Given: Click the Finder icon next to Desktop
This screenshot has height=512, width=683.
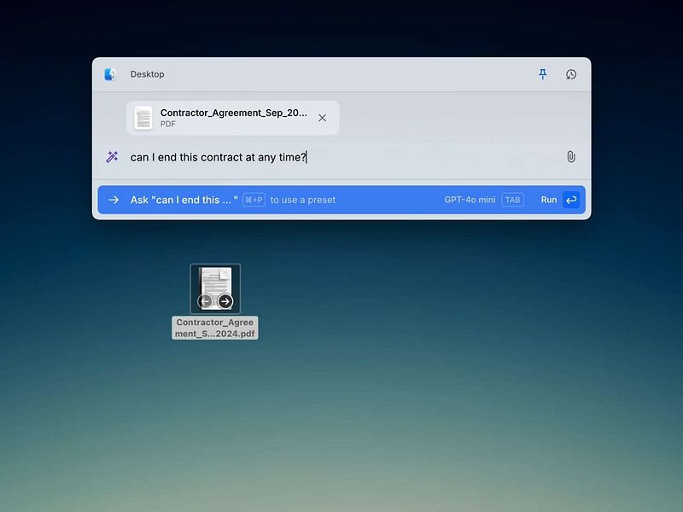Looking at the screenshot, I should pyautogui.click(x=110, y=74).
